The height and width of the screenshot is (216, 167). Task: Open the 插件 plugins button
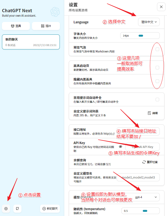tap(46, 26)
